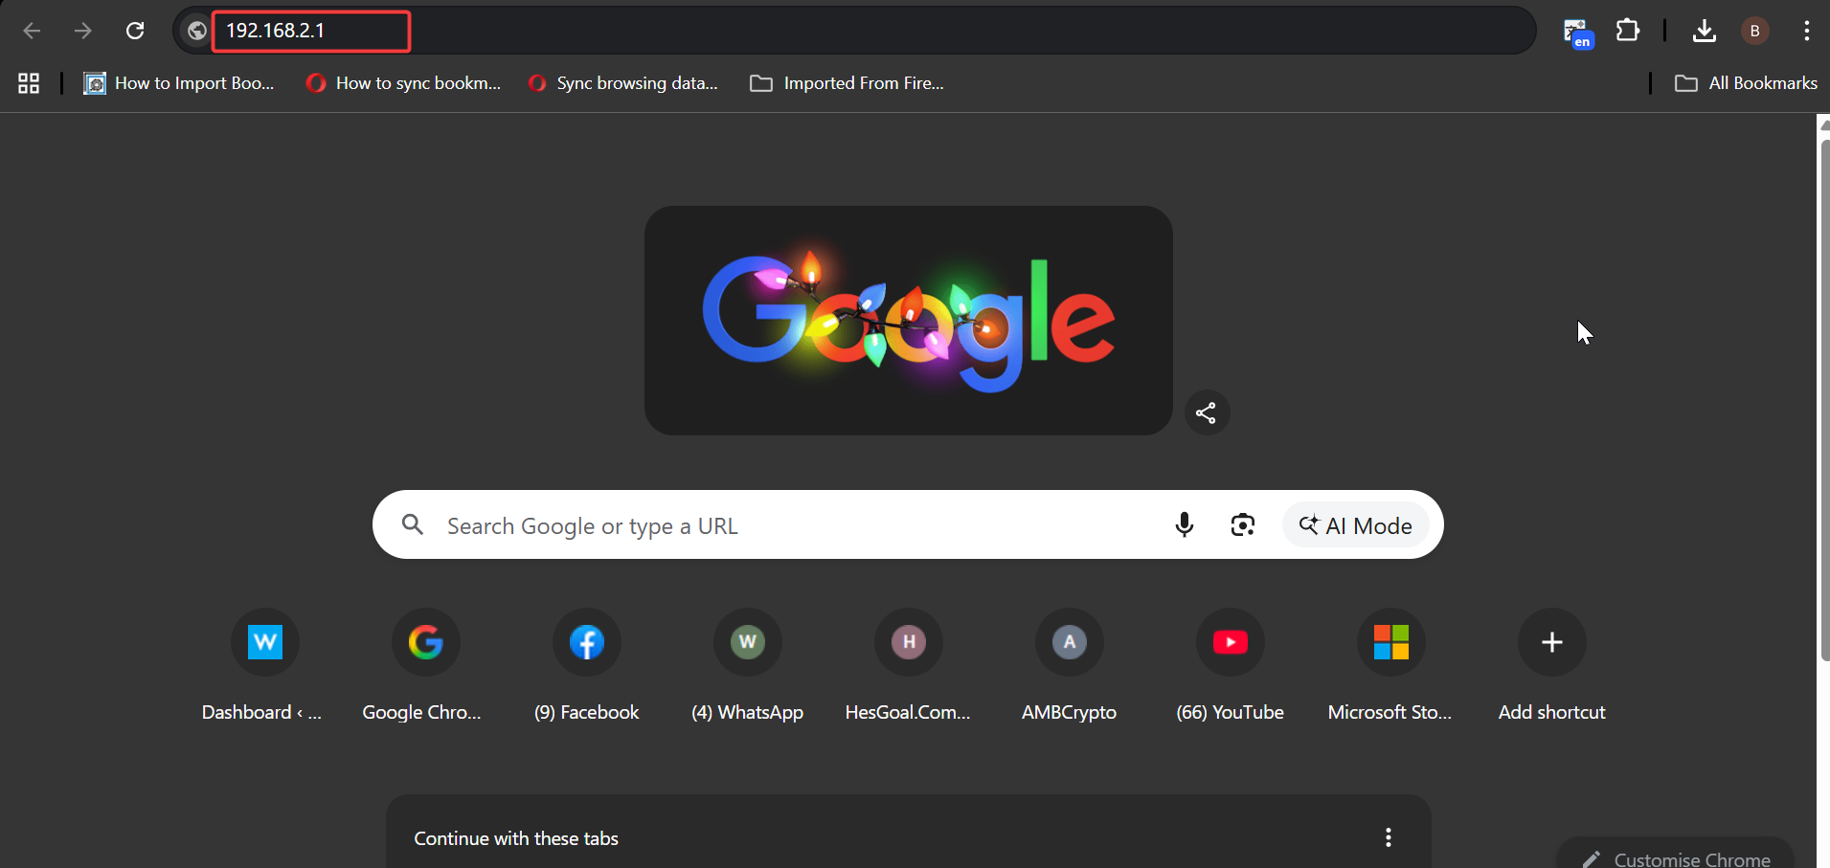Open 'Sync browsing data...' bookmark
Screen dimensions: 1830x868
(x=623, y=83)
